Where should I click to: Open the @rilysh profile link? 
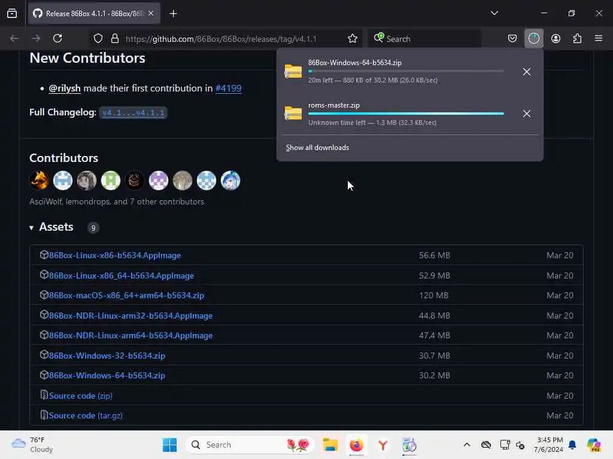65,88
